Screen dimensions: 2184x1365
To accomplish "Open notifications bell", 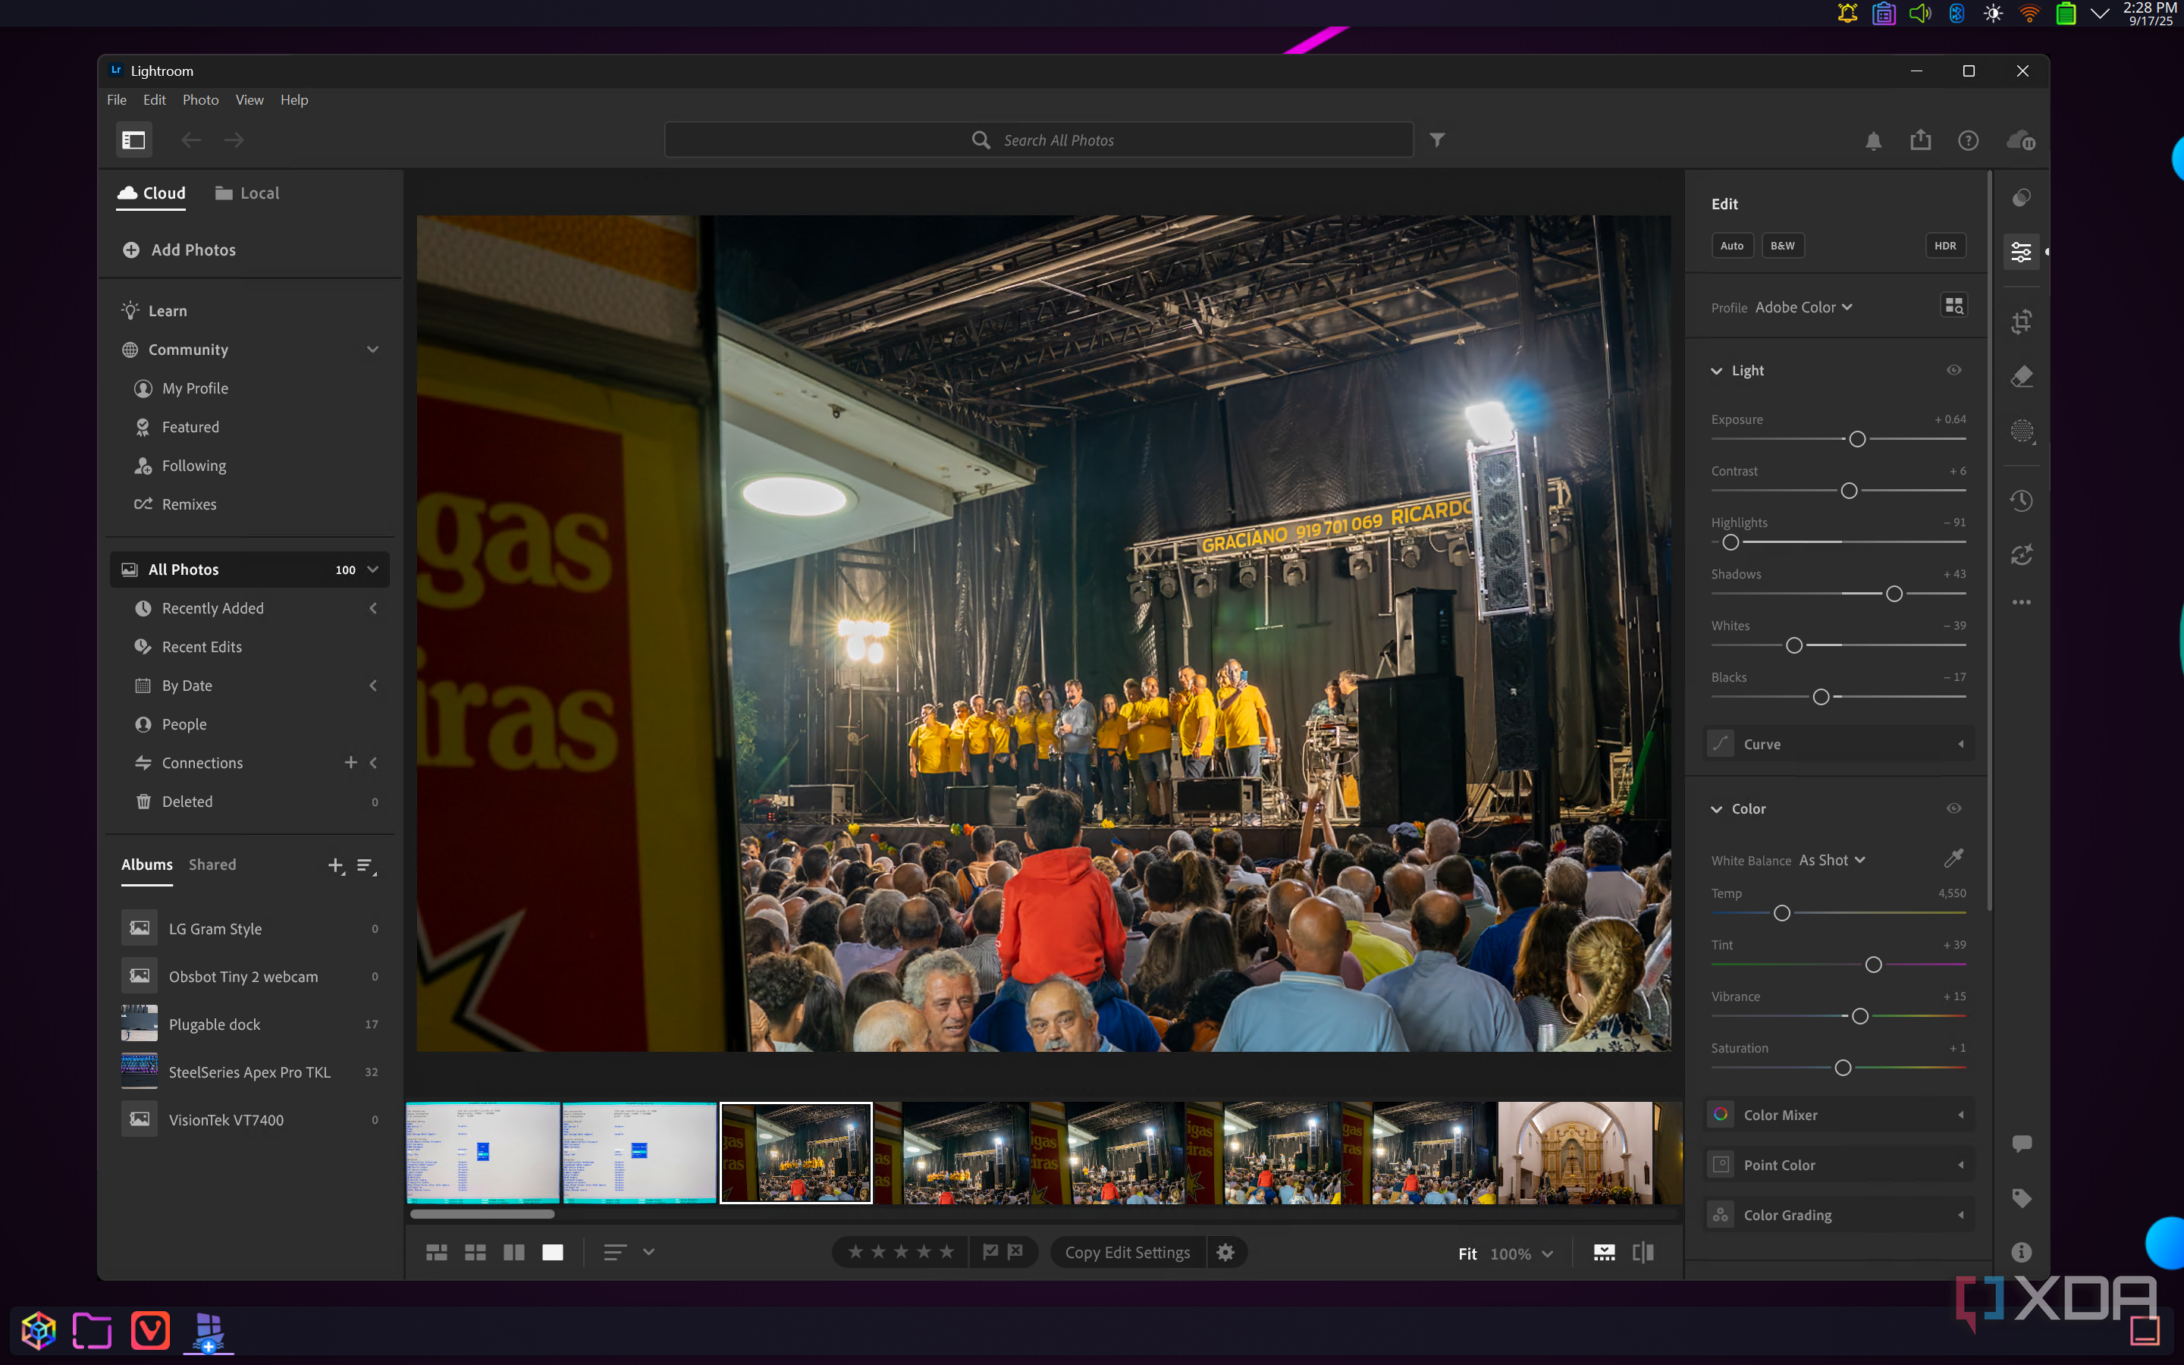I will click(x=1874, y=140).
